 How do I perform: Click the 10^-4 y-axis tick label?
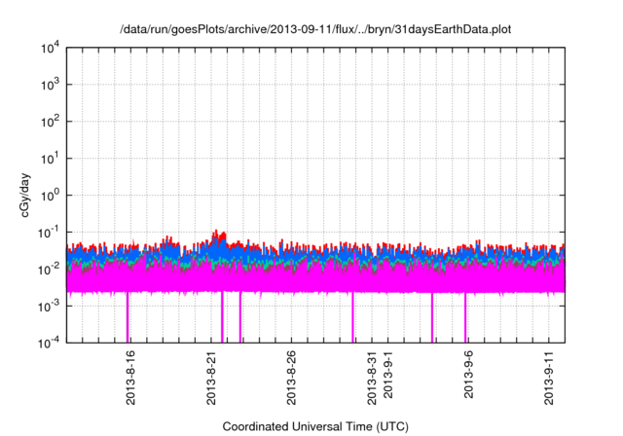[x=49, y=343]
